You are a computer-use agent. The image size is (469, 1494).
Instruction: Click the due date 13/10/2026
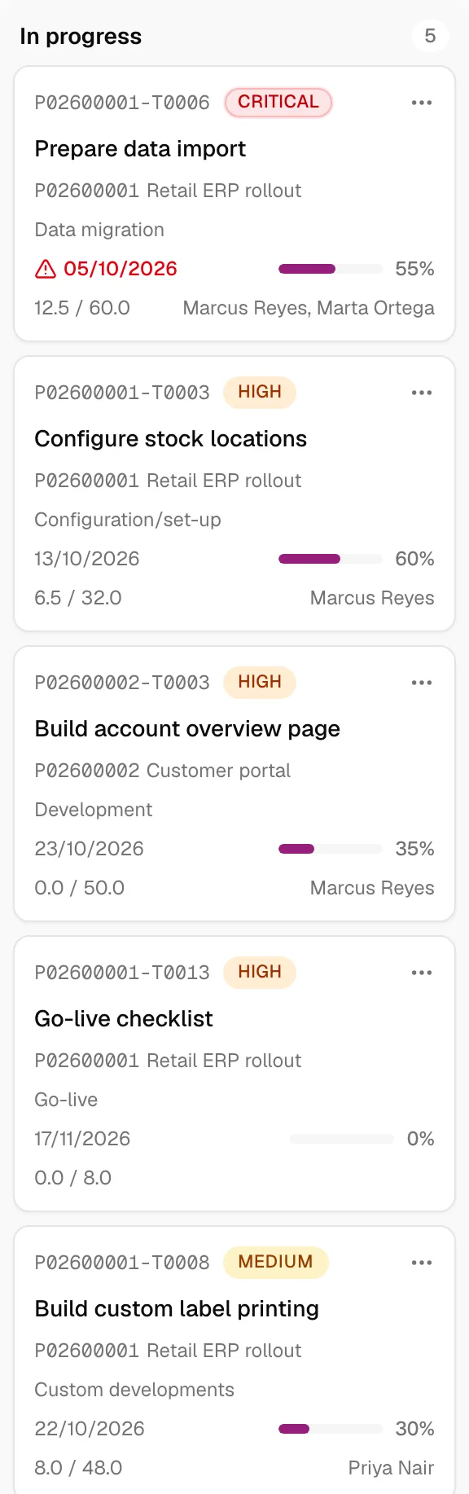[x=87, y=559]
